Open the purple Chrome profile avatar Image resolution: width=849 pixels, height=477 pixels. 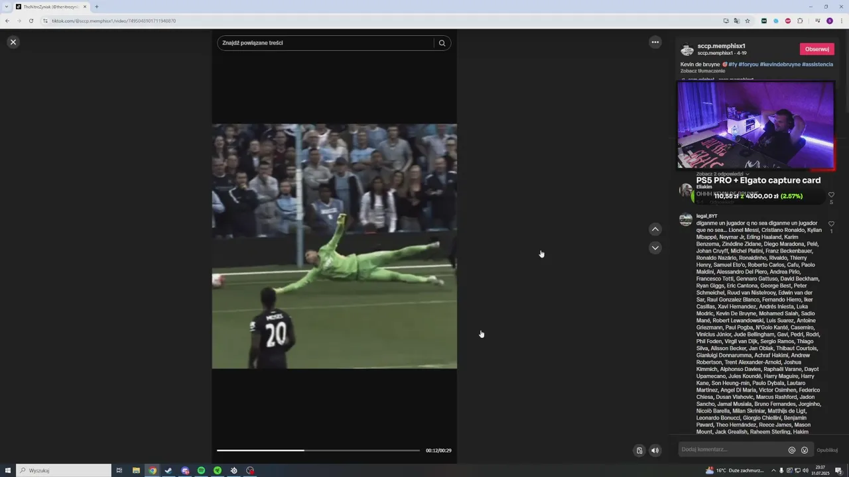tap(829, 21)
